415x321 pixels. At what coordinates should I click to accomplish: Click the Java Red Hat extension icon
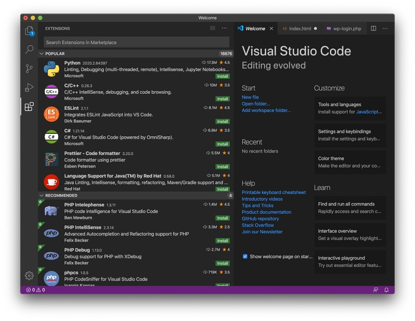(51, 182)
